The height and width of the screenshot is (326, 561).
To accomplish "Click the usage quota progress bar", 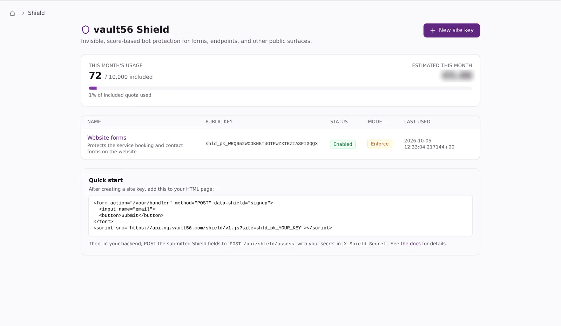I will coord(280,88).
